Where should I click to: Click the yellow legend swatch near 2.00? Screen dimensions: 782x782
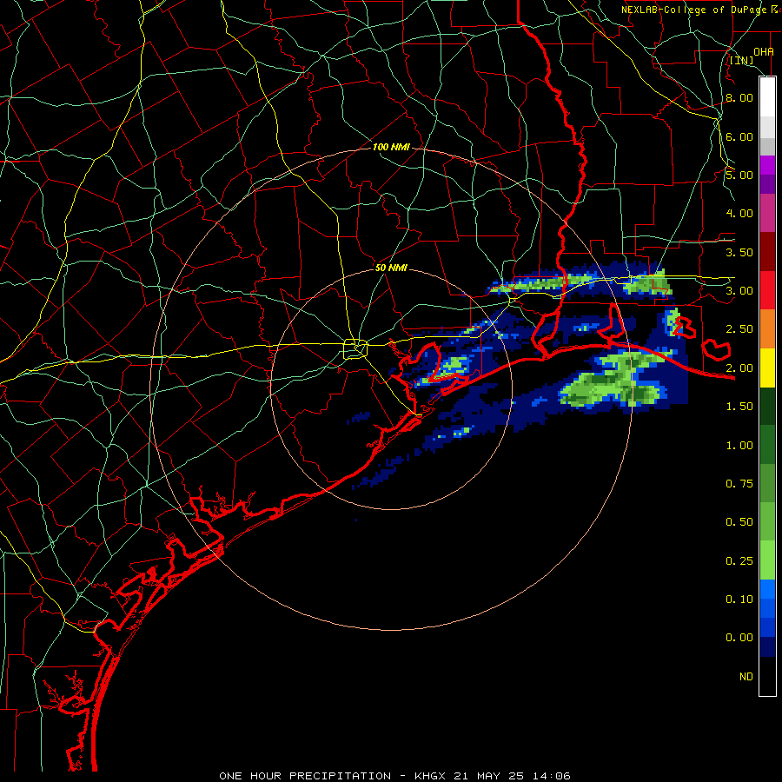click(x=767, y=368)
